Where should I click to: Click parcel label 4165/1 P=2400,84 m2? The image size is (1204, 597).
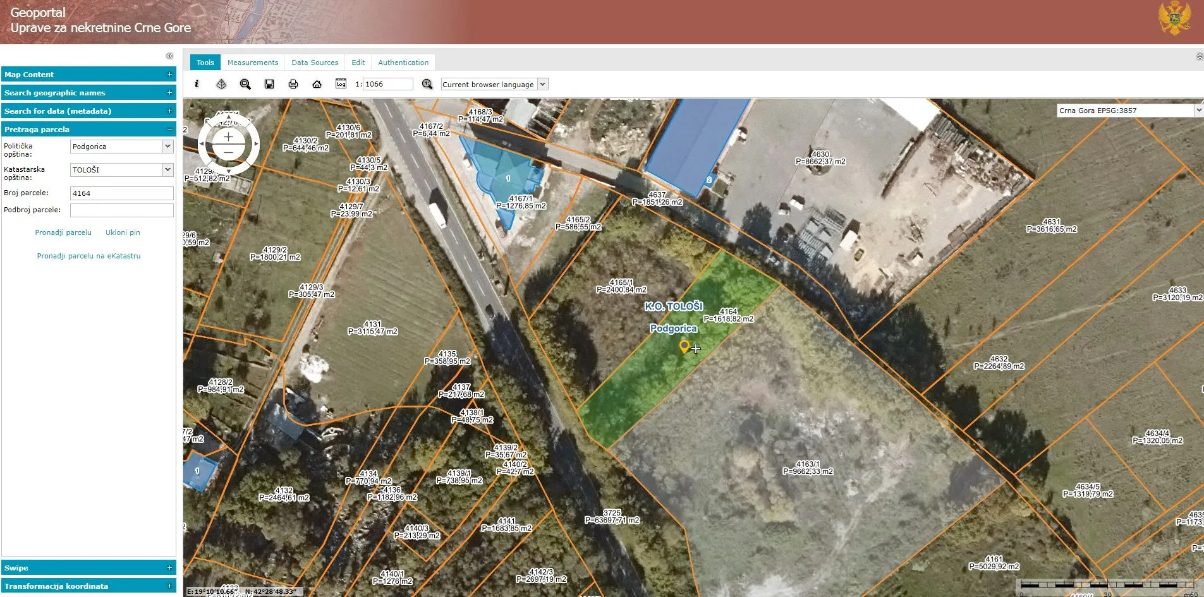point(621,286)
